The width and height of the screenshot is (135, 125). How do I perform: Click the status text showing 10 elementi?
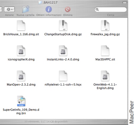click(46, 122)
